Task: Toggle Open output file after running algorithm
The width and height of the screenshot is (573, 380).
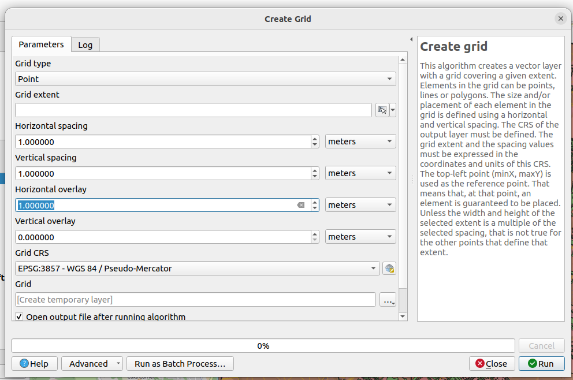Action: [20, 317]
